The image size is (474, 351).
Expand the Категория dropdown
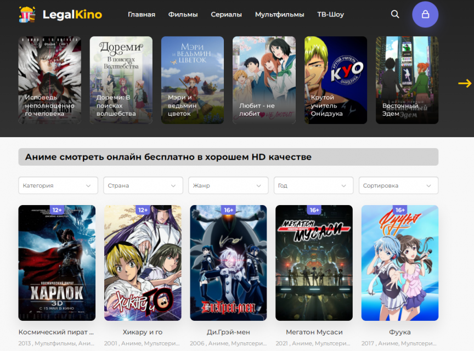pyautogui.click(x=58, y=185)
